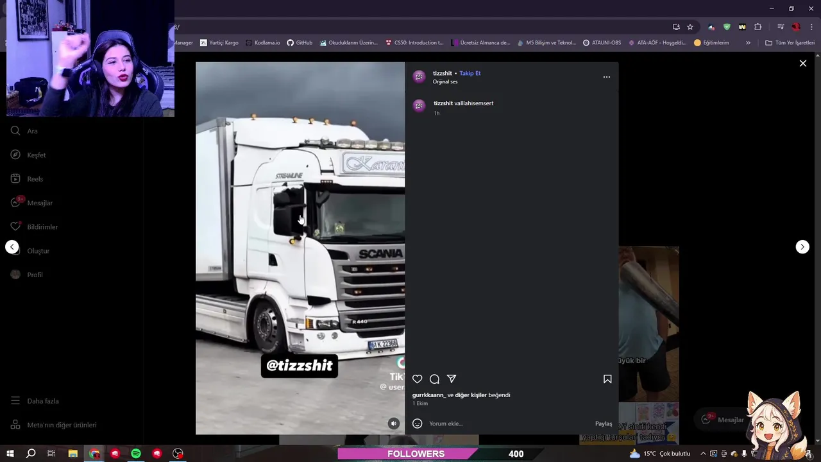Open Task View in taskbar
This screenshot has width=821, height=462.
51,454
